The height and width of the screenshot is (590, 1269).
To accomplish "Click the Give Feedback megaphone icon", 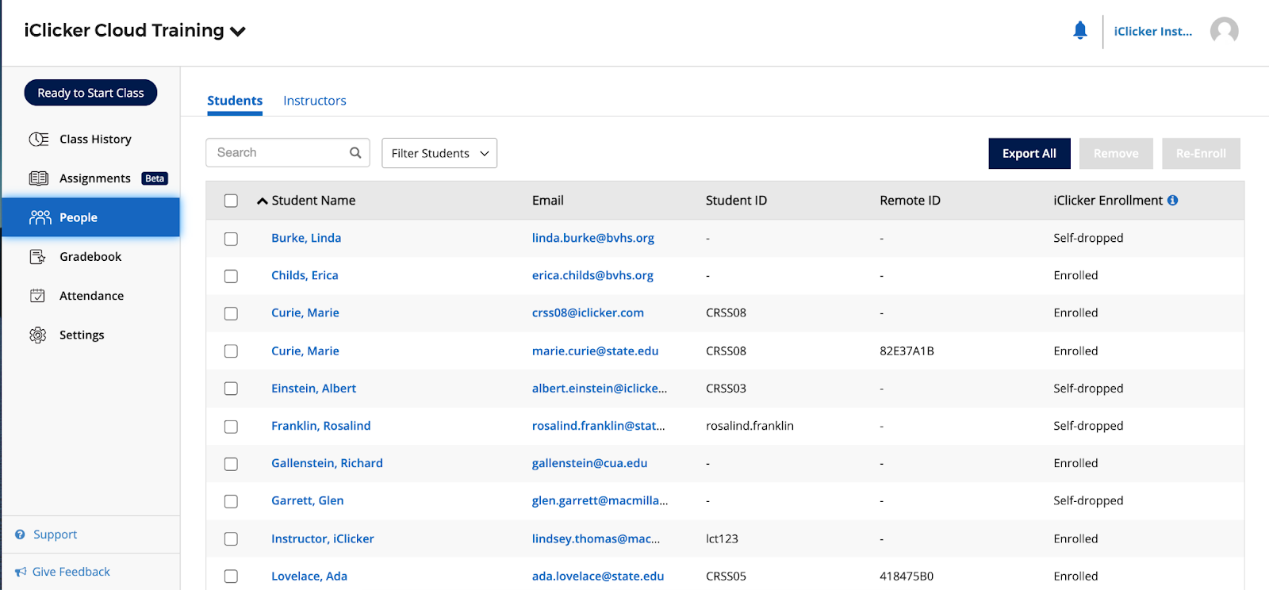I will [21, 572].
